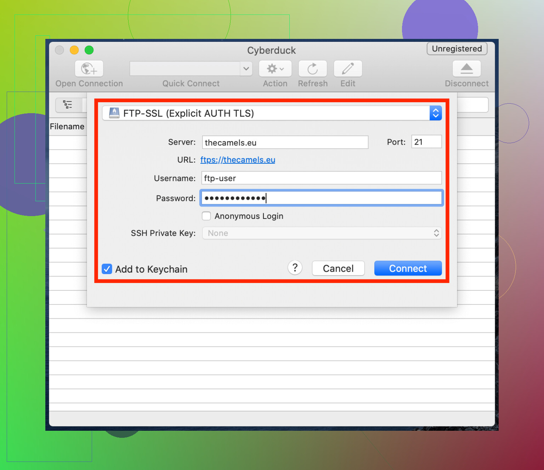This screenshot has width=544, height=470.
Task: Click the Open Connection globe icon
Action: [x=89, y=69]
